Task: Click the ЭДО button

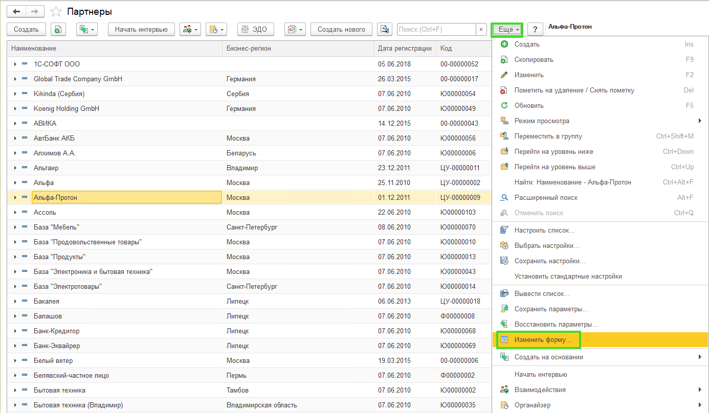Action: [256, 30]
